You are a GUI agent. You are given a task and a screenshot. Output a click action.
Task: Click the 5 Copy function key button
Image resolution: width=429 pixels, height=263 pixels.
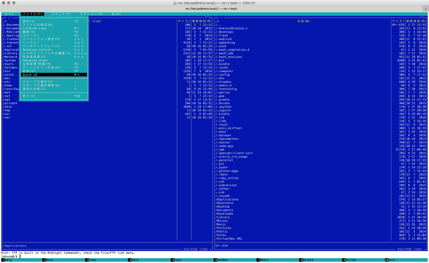(192, 260)
